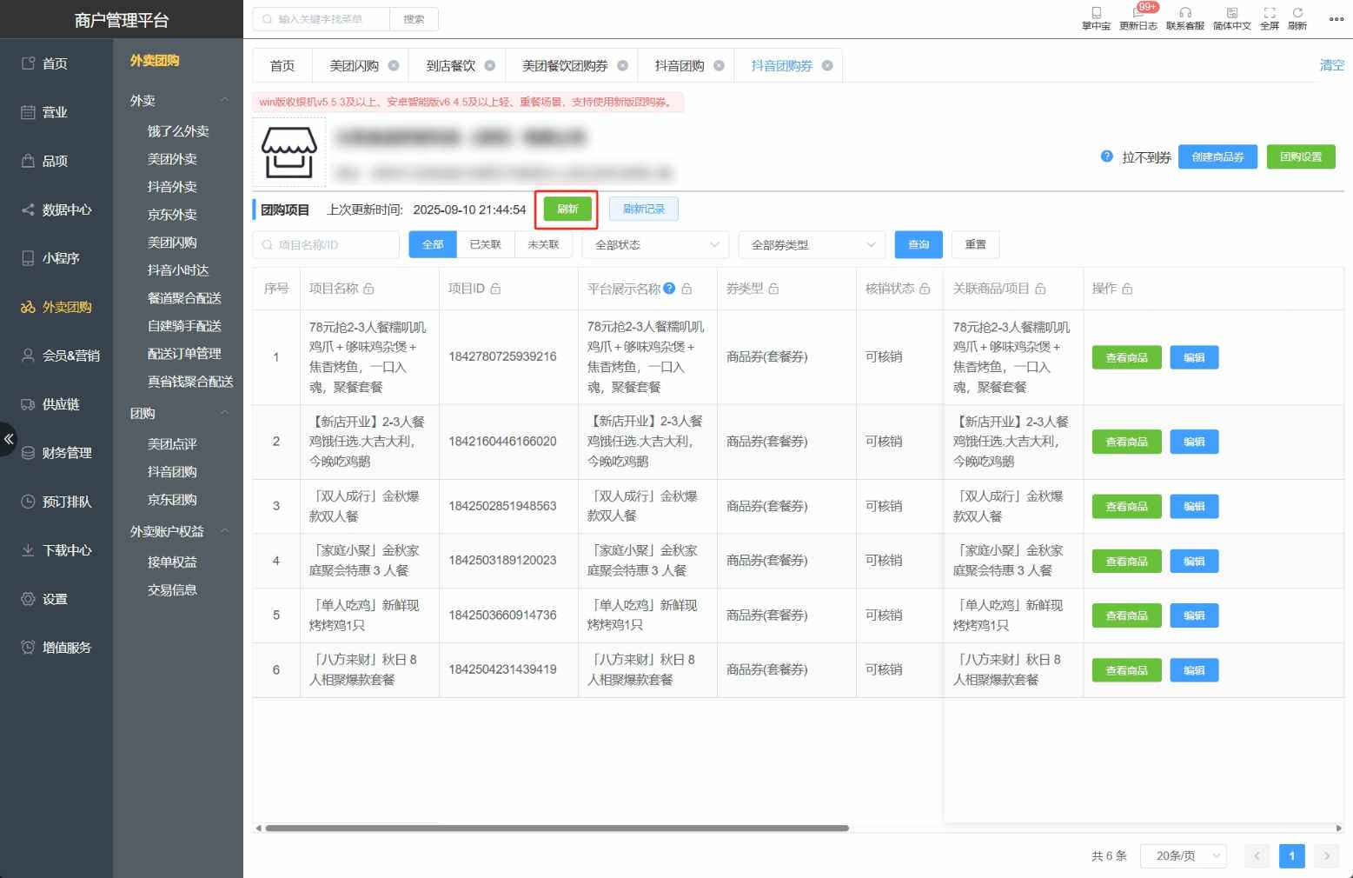This screenshot has width=1353, height=878.
Task: Click the blue 查询 button
Action: 919,245
